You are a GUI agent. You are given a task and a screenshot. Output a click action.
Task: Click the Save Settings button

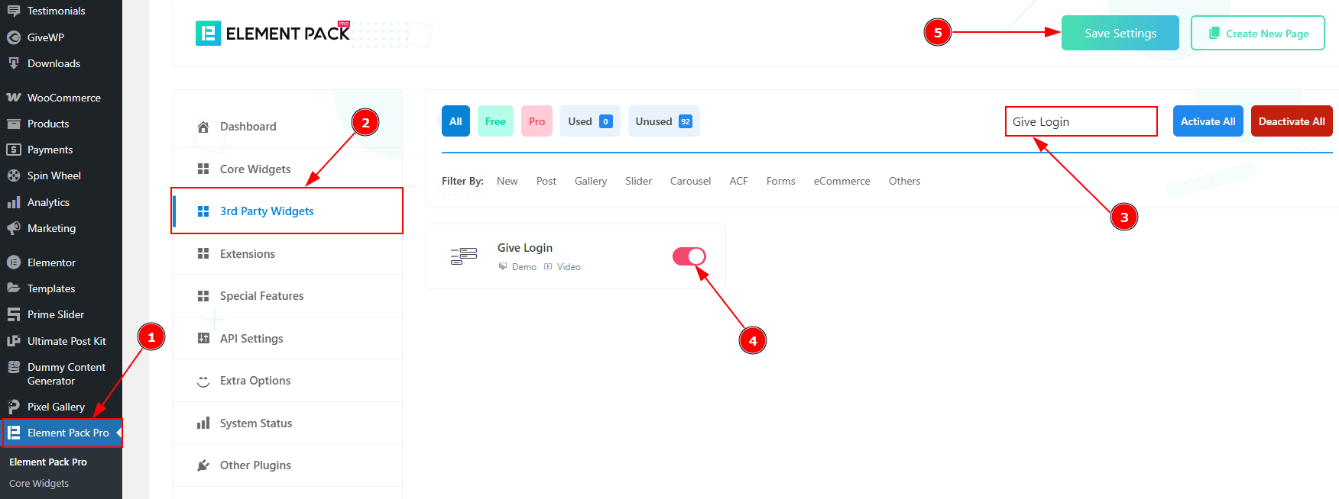click(1120, 33)
